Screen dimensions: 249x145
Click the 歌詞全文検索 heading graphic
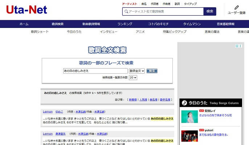point(107,50)
